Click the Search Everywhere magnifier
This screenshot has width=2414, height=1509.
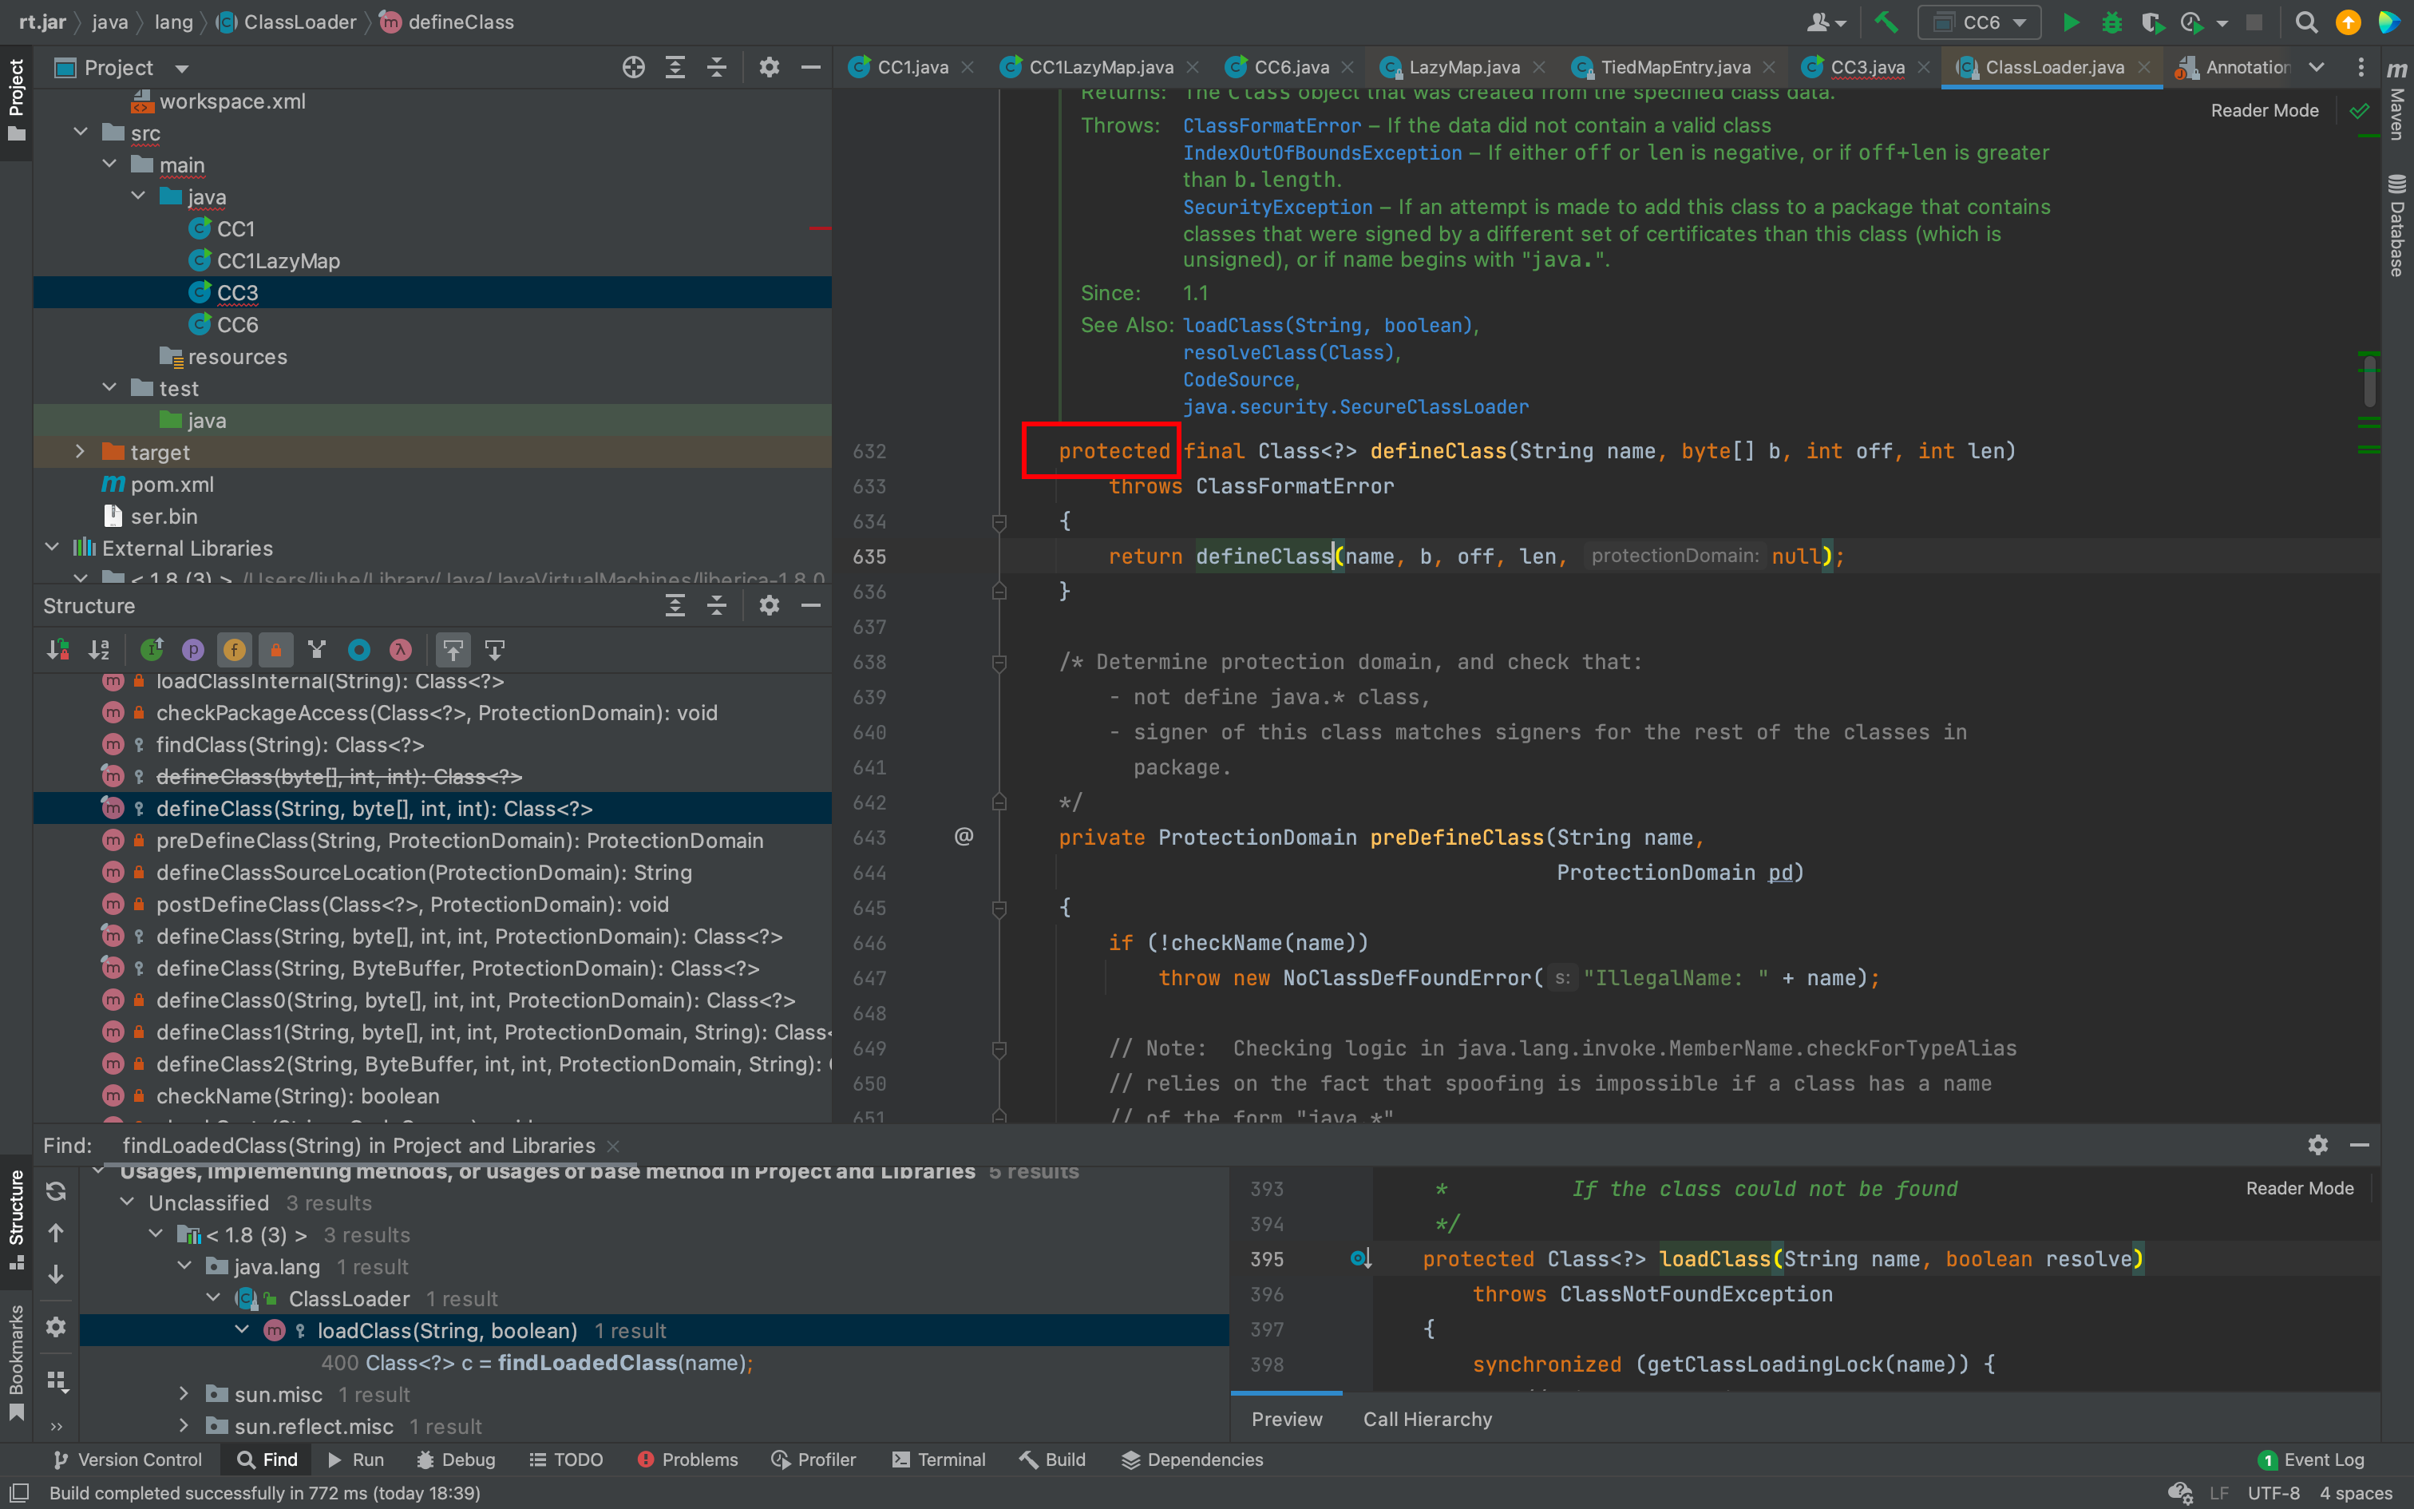pyautogui.click(x=2305, y=22)
